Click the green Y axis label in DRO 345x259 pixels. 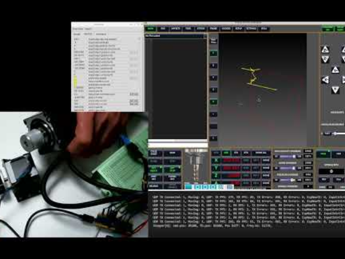(x=216, y=168)
